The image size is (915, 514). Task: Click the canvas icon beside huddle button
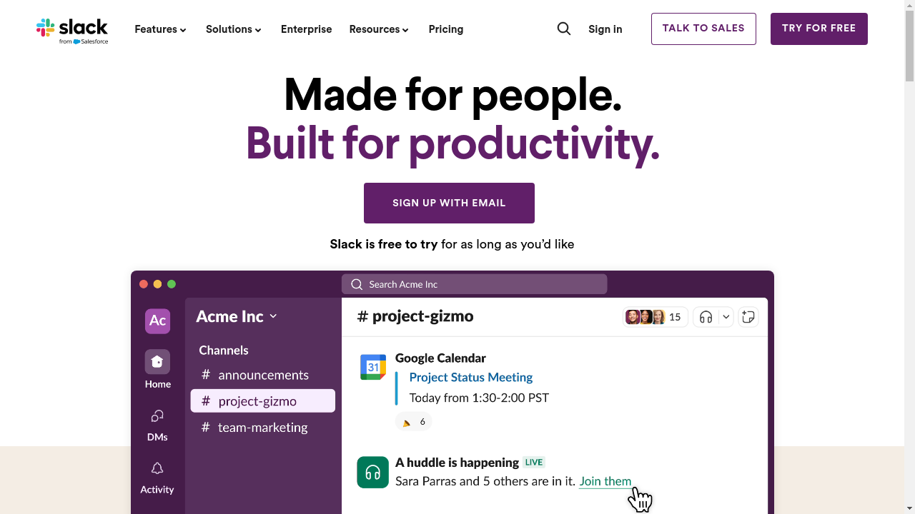click(x=748, y=317)
